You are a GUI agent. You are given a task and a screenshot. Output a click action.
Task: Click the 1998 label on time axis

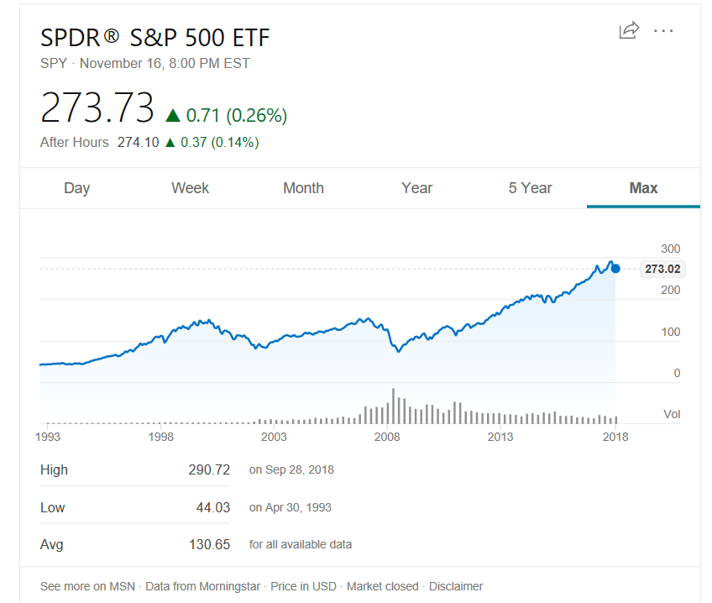click(x=160, y=437)
